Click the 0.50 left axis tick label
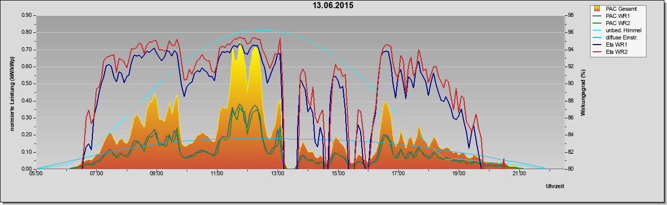Image resolution: width=667 pixels, height=205 pixels. [x=27, y=84]
